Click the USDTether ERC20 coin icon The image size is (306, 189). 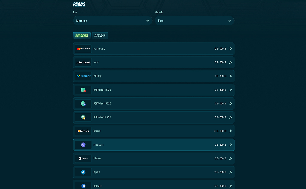point(83,103)
